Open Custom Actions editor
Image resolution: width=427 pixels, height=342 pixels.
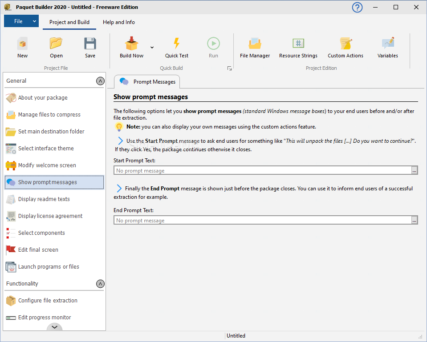point(346,48)
